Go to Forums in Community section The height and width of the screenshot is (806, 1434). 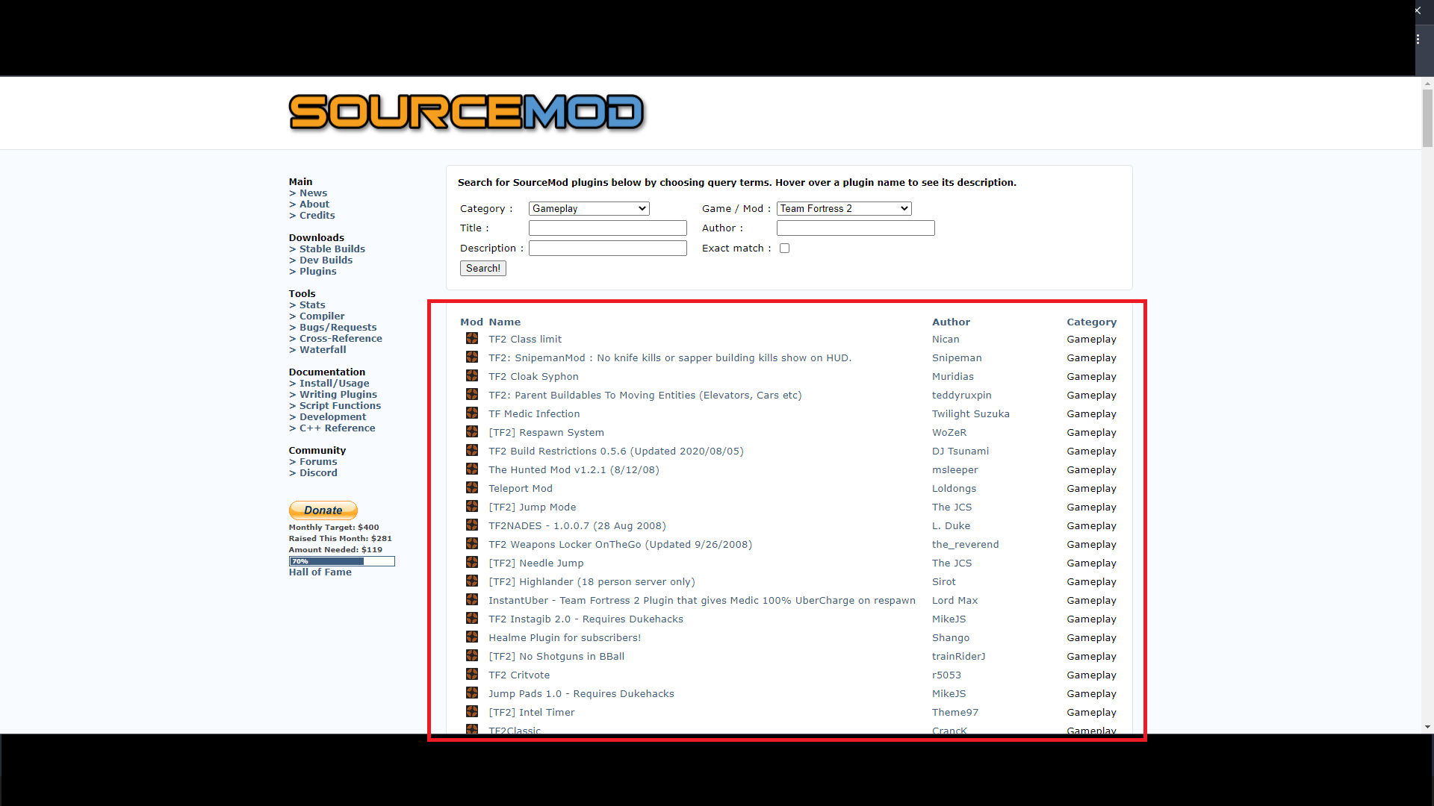click(318, 462)
